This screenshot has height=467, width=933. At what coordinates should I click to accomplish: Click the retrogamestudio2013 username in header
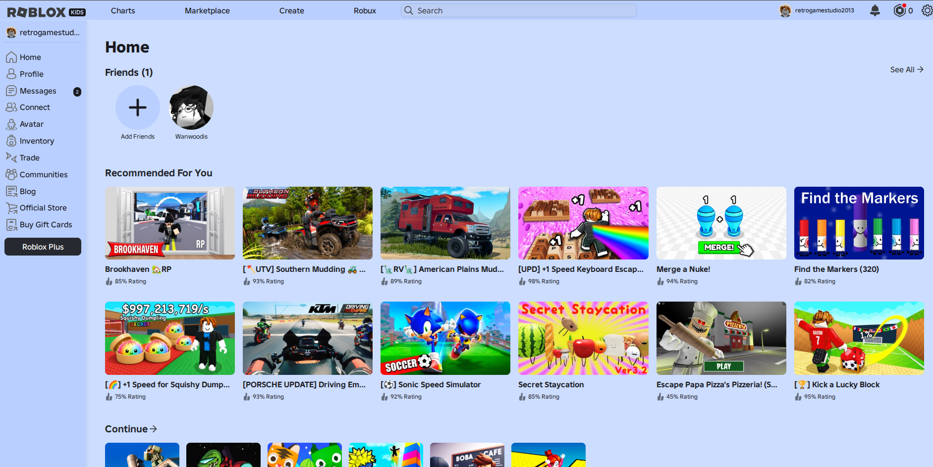tap(824, 10)
